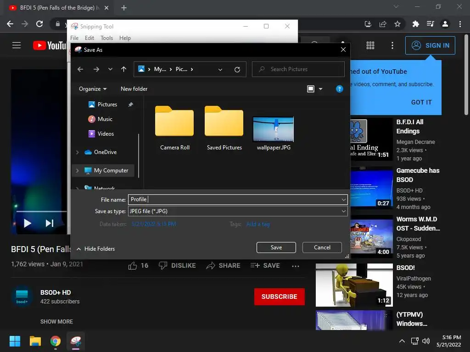Open the Organize menu
Image resolution: width=470 pixels, height=352 pixels.
point(93,89)
